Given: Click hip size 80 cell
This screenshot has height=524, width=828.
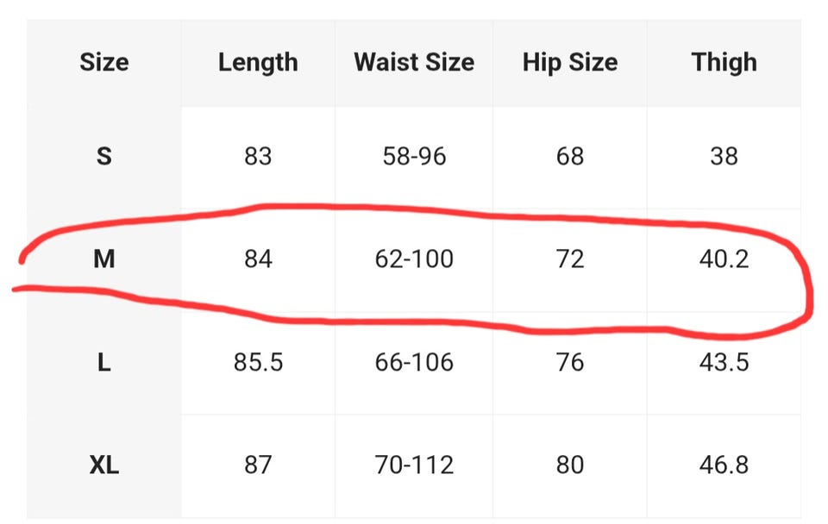Looking at the screenshot, I should tap(570, 465).
